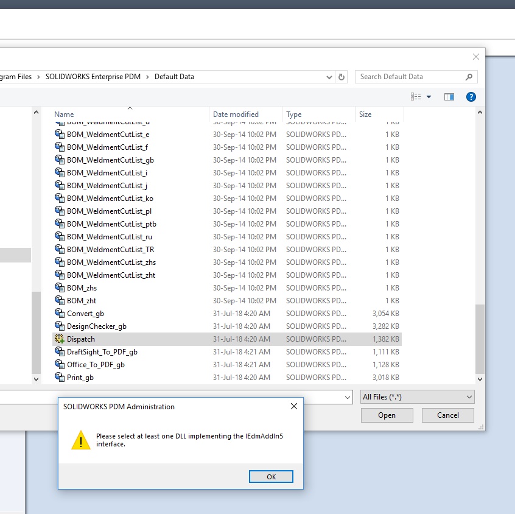Click the file list scrollbar up arrow
515x514 pixels.
click(480, 113)
